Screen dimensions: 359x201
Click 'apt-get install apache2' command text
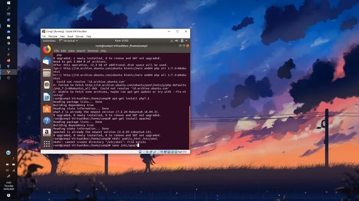[131, 118]
